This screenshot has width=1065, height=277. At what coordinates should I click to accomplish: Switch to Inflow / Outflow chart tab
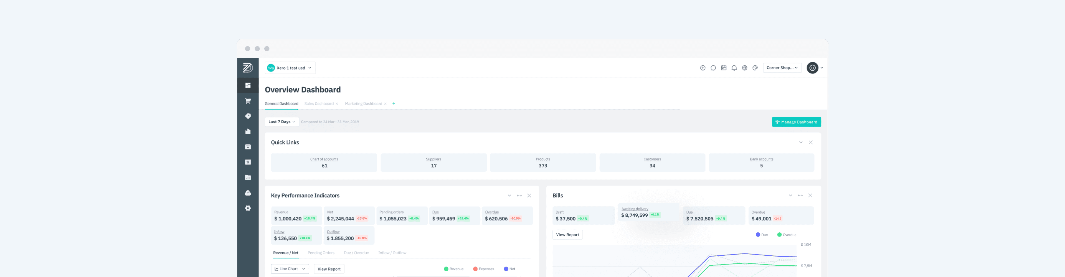click(392, 253)
